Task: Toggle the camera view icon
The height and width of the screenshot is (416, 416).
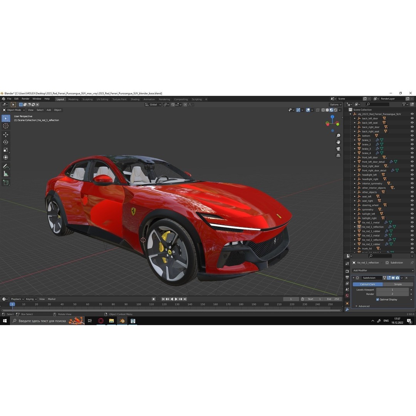Action: tap(338, 149)
